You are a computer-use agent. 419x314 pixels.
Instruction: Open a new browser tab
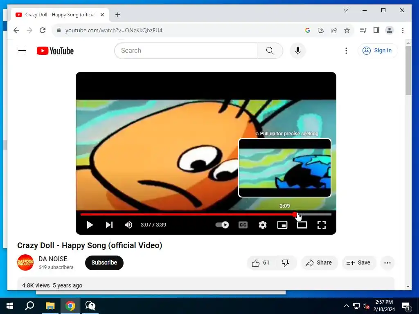point(118,15)
